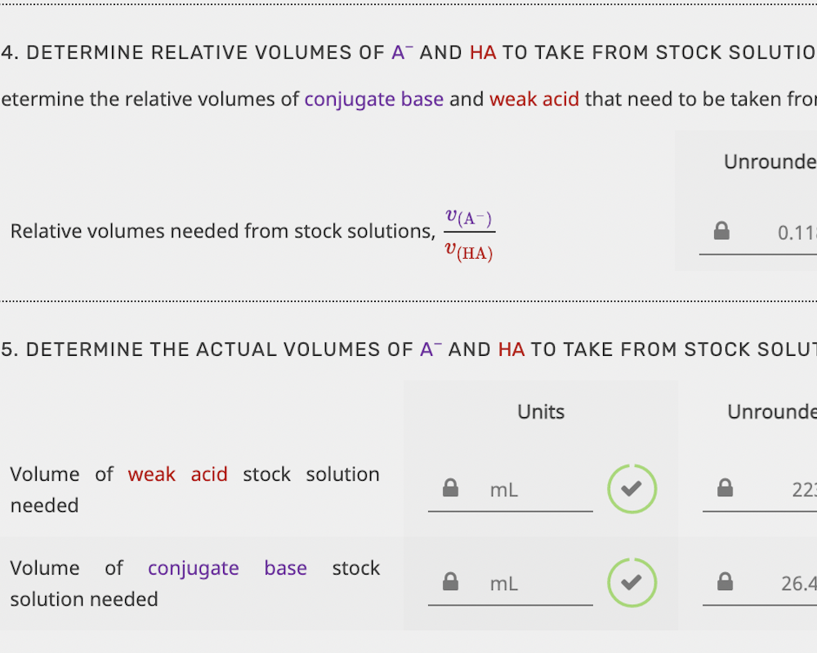Click the lock icon in the conjugate base units field
The width and height of the screenshot is (817, 653).
tap(449, 582)
